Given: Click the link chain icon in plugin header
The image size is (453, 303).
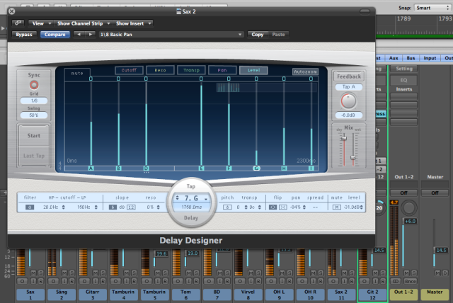Looking at the screenshot, I should (x=18, y=23).
